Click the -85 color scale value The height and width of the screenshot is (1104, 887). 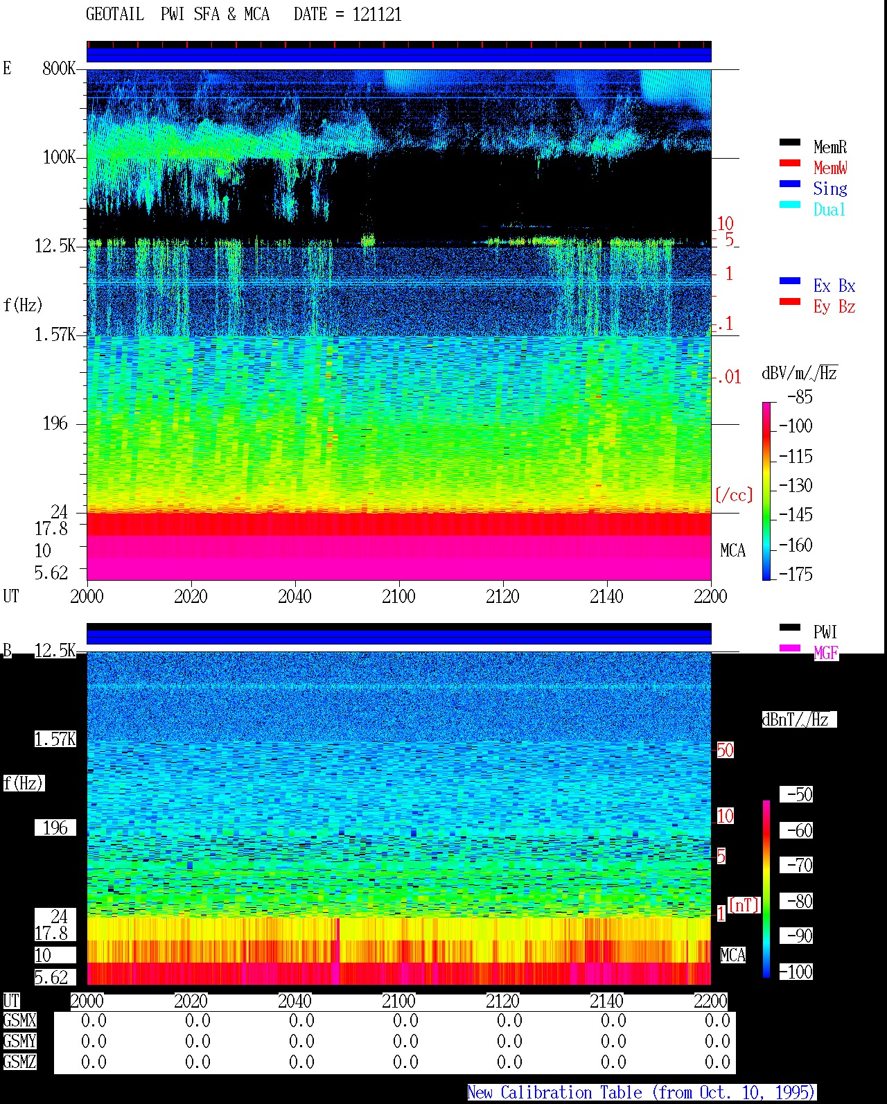coord(800,398)
